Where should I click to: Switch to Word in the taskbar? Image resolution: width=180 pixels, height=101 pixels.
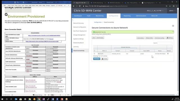53,99
